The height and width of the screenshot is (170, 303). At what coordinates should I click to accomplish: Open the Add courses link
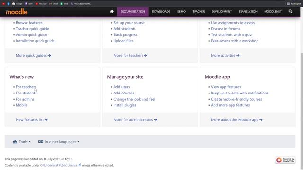pyautogui.click(x=124, y=93)
